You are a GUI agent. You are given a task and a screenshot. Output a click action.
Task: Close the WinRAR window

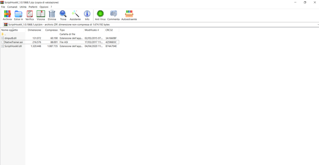coord(315,3)
